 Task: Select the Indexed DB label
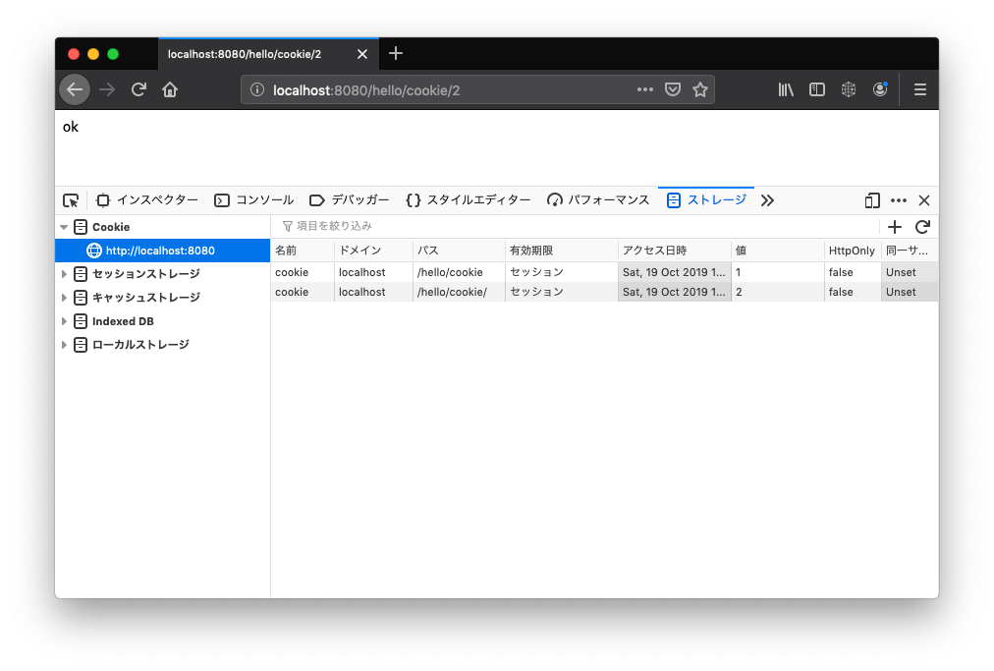[123, 321]
